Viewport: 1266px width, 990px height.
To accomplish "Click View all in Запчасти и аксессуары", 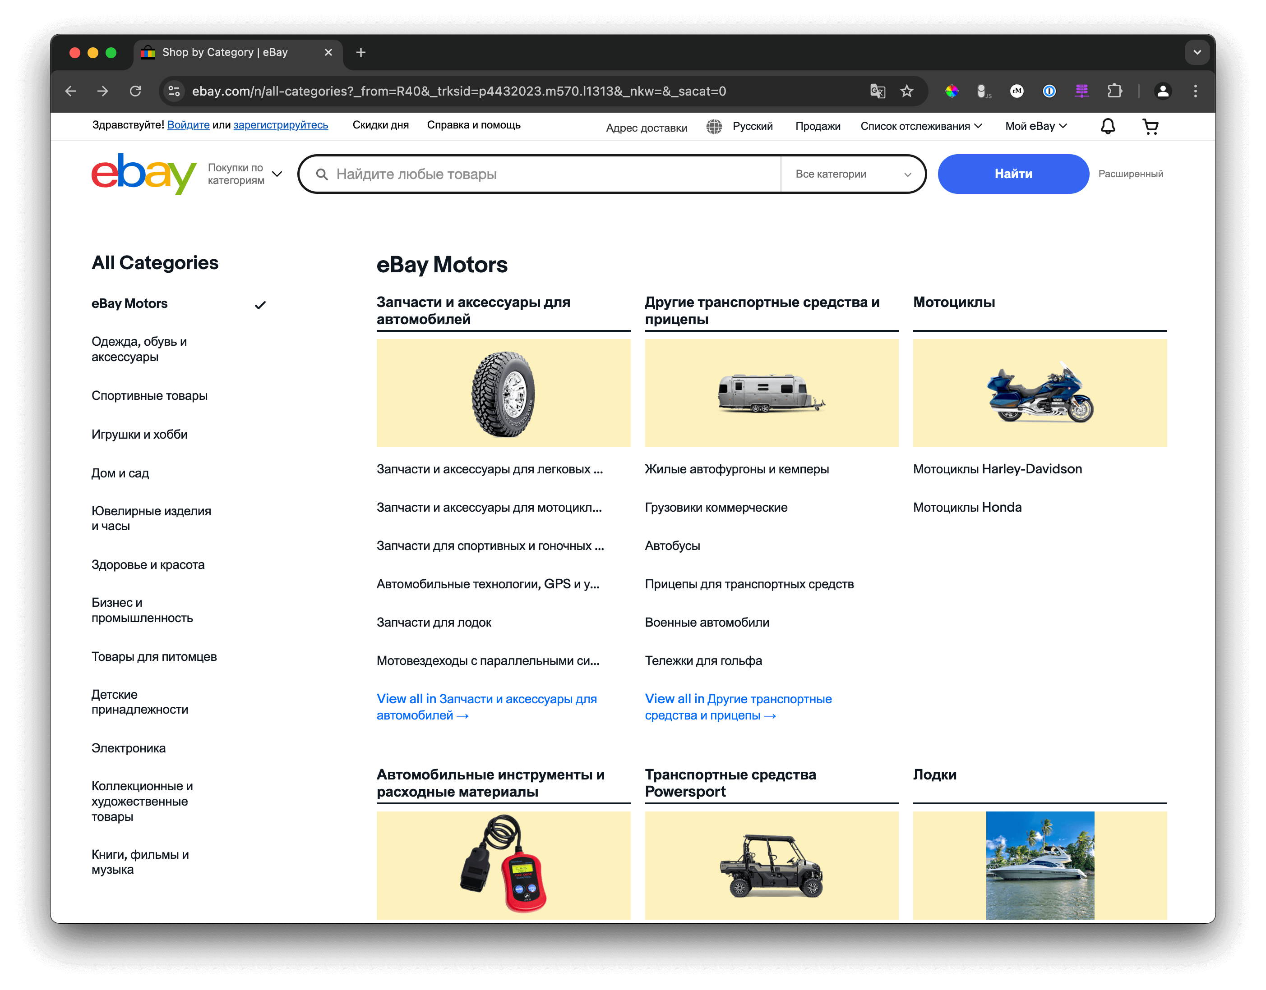I will pos(486,706).
